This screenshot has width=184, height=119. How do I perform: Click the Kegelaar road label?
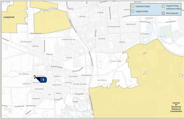[x=28, y=112]
